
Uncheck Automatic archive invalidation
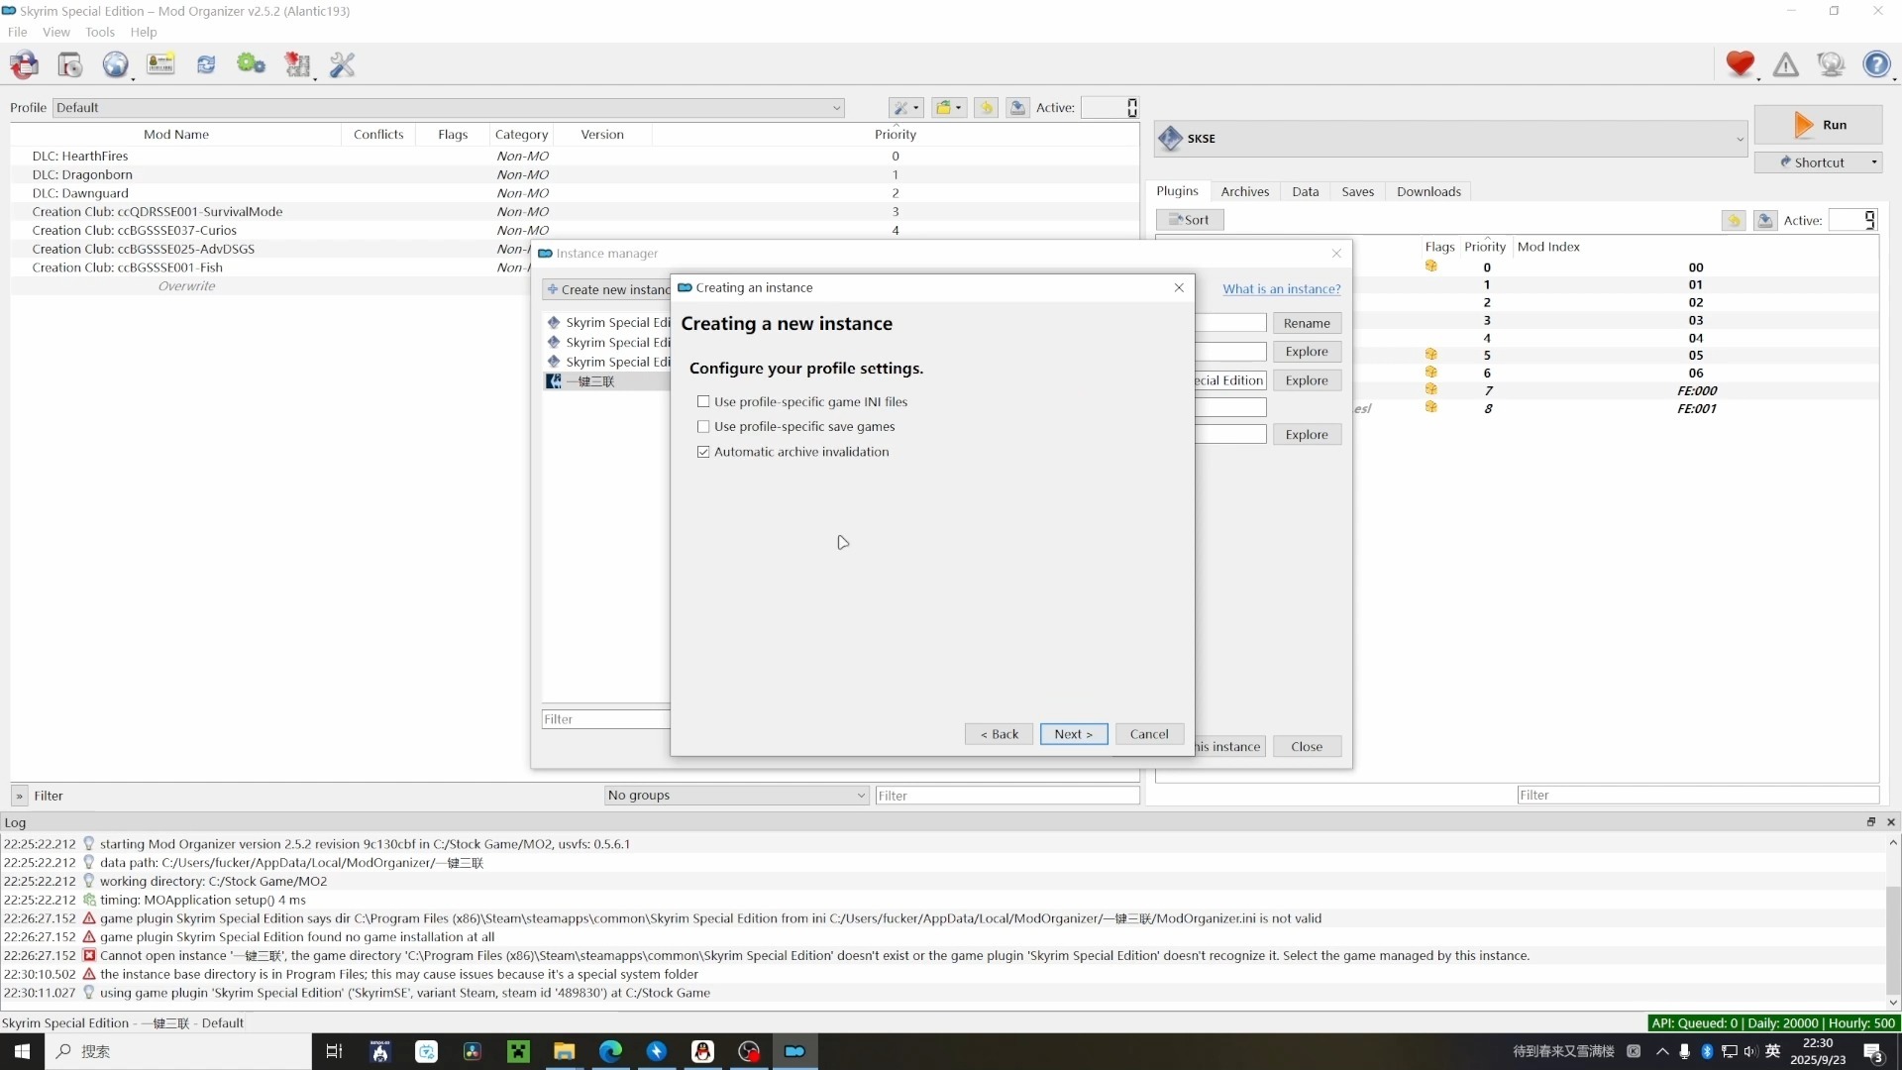tap(703, 452)
